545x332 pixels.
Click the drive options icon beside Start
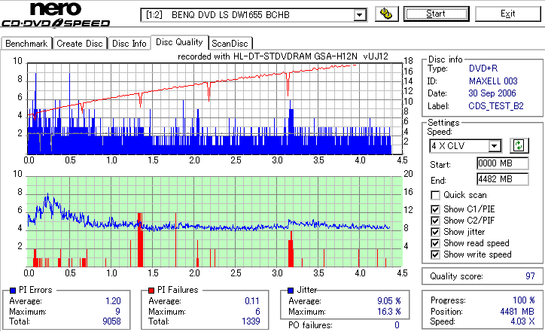[386, 14]
